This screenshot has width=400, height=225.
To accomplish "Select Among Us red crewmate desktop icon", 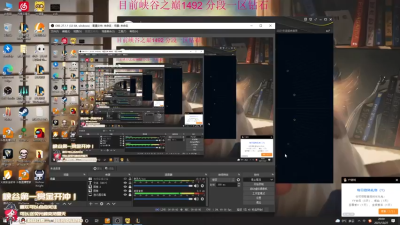I will click(x=39, y=134).
